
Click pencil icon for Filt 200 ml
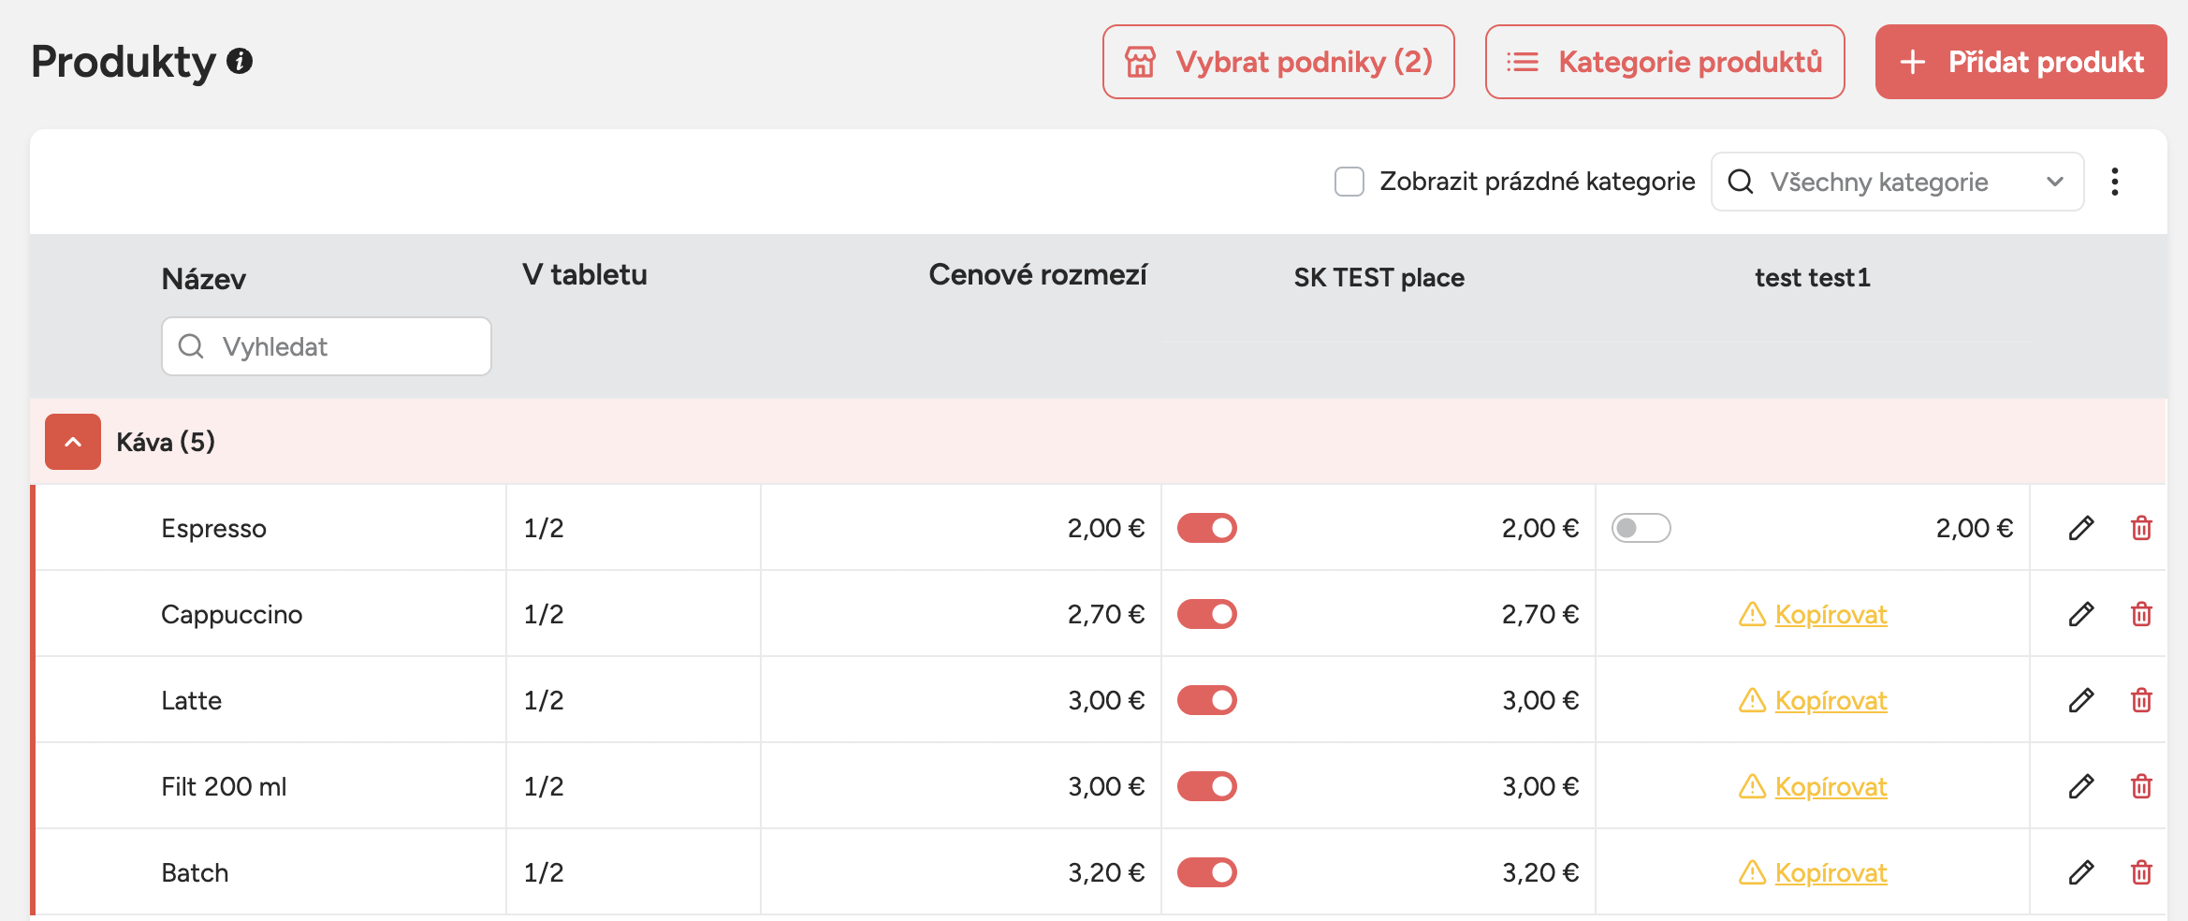(2080, 786)
